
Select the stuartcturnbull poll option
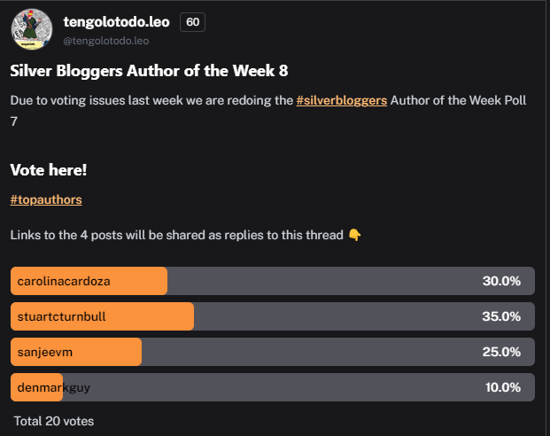click(x=273, y=316)
